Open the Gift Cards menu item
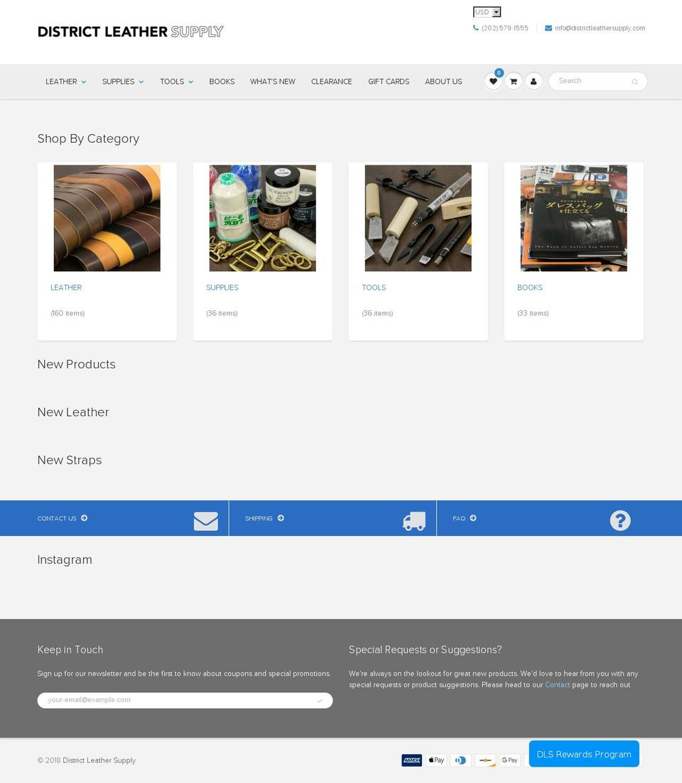 point(389,82)
